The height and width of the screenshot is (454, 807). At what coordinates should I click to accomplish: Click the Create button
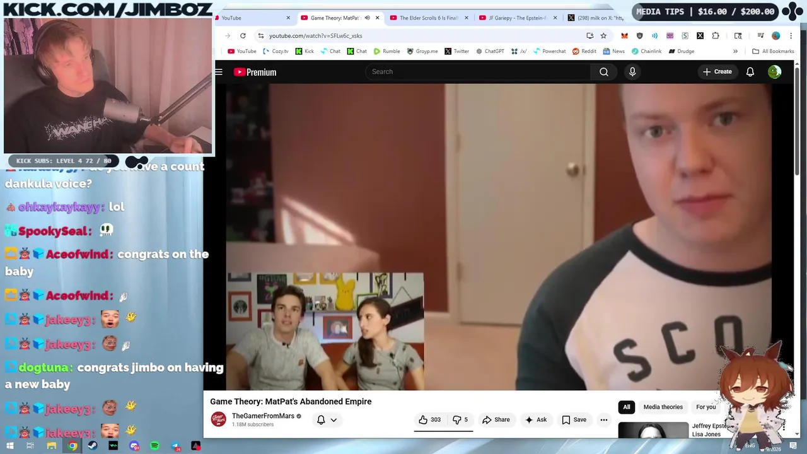[x=717, y=72]
